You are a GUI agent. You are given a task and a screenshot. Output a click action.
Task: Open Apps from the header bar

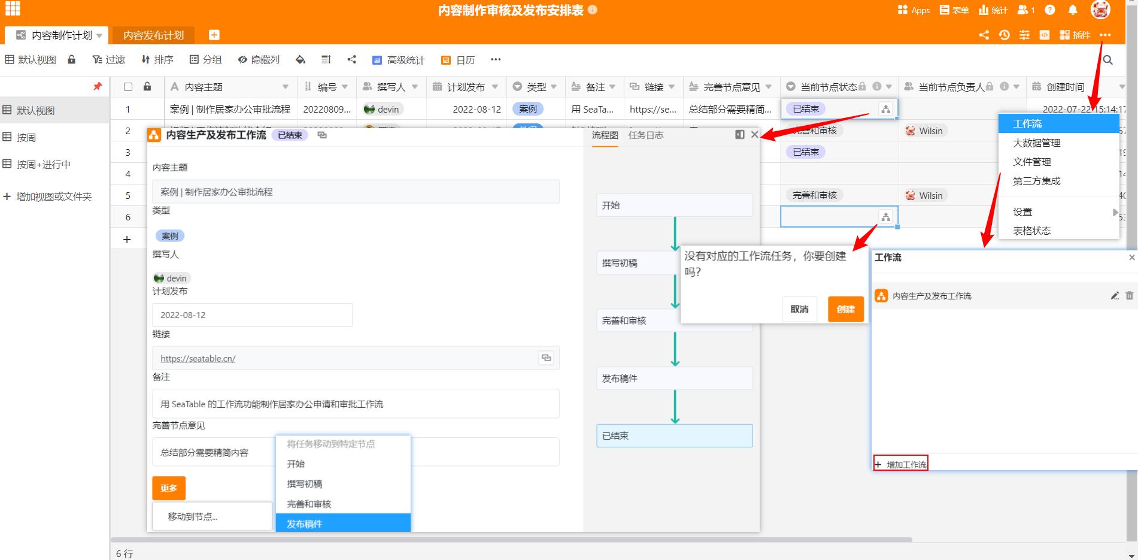(x=914, y=10)
